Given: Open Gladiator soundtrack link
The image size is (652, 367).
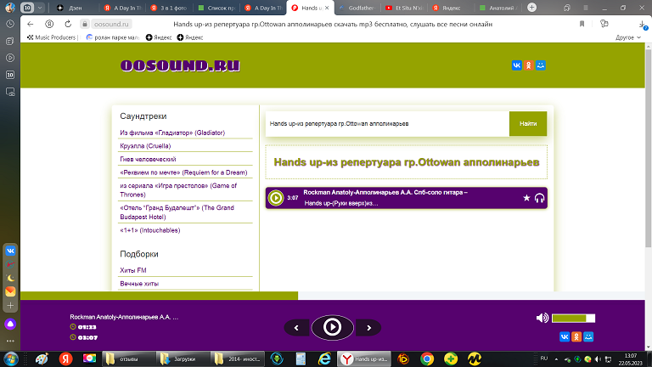Looking at the screenshot, I should 172,133.
